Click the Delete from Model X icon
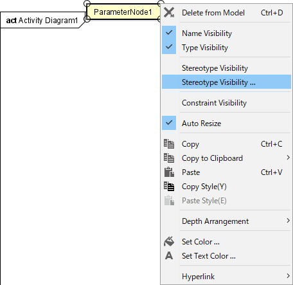This screenshot has height=285, width=293. click(x=169, y=12)
